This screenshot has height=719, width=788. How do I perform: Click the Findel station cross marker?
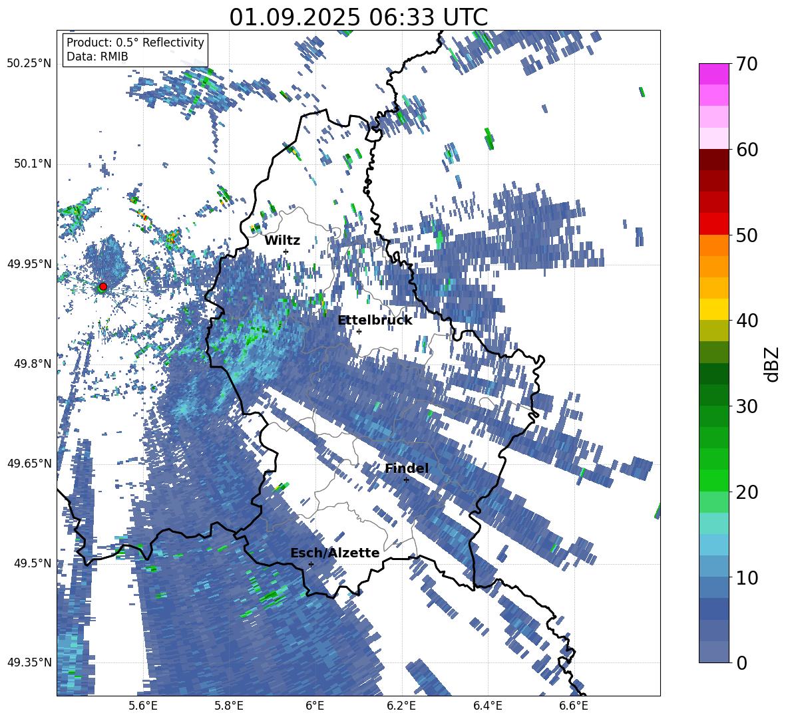[x=406, y=480]
